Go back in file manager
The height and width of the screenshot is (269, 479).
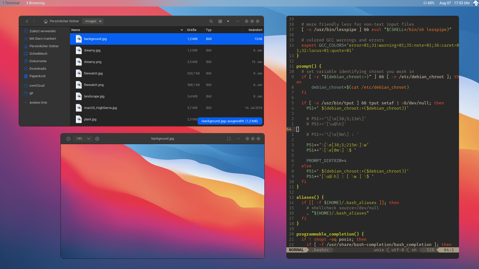27,21
